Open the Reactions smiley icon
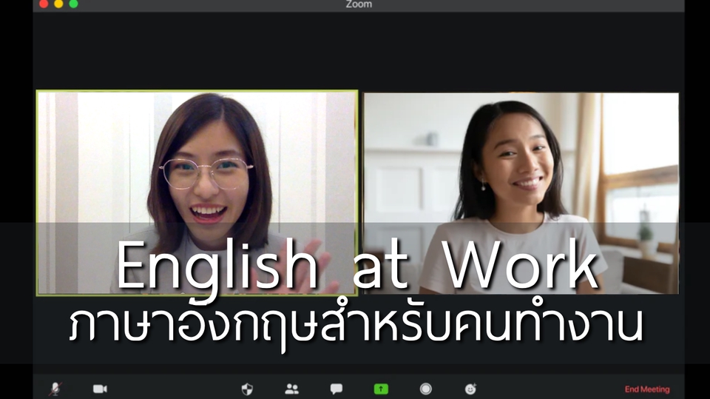The image size is (710, 399). (470, 389)
